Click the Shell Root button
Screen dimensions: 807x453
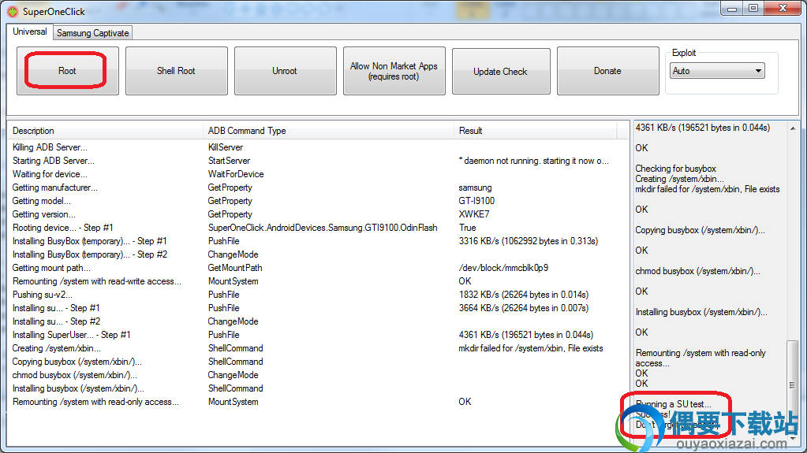pos(177,71)
